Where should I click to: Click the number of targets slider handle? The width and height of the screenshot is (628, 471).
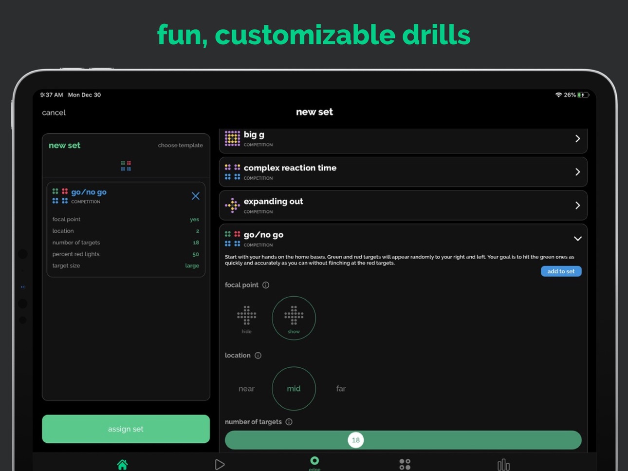(356, 440)
